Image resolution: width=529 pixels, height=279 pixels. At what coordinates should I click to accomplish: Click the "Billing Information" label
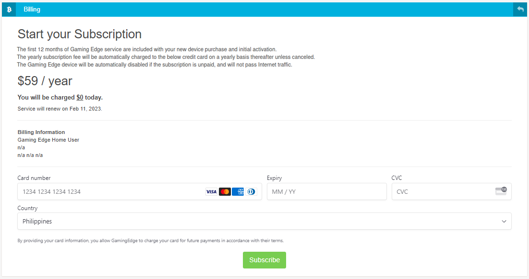pos(41,132)
